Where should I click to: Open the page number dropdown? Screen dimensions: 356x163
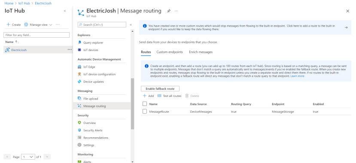[x=28, y=157]
